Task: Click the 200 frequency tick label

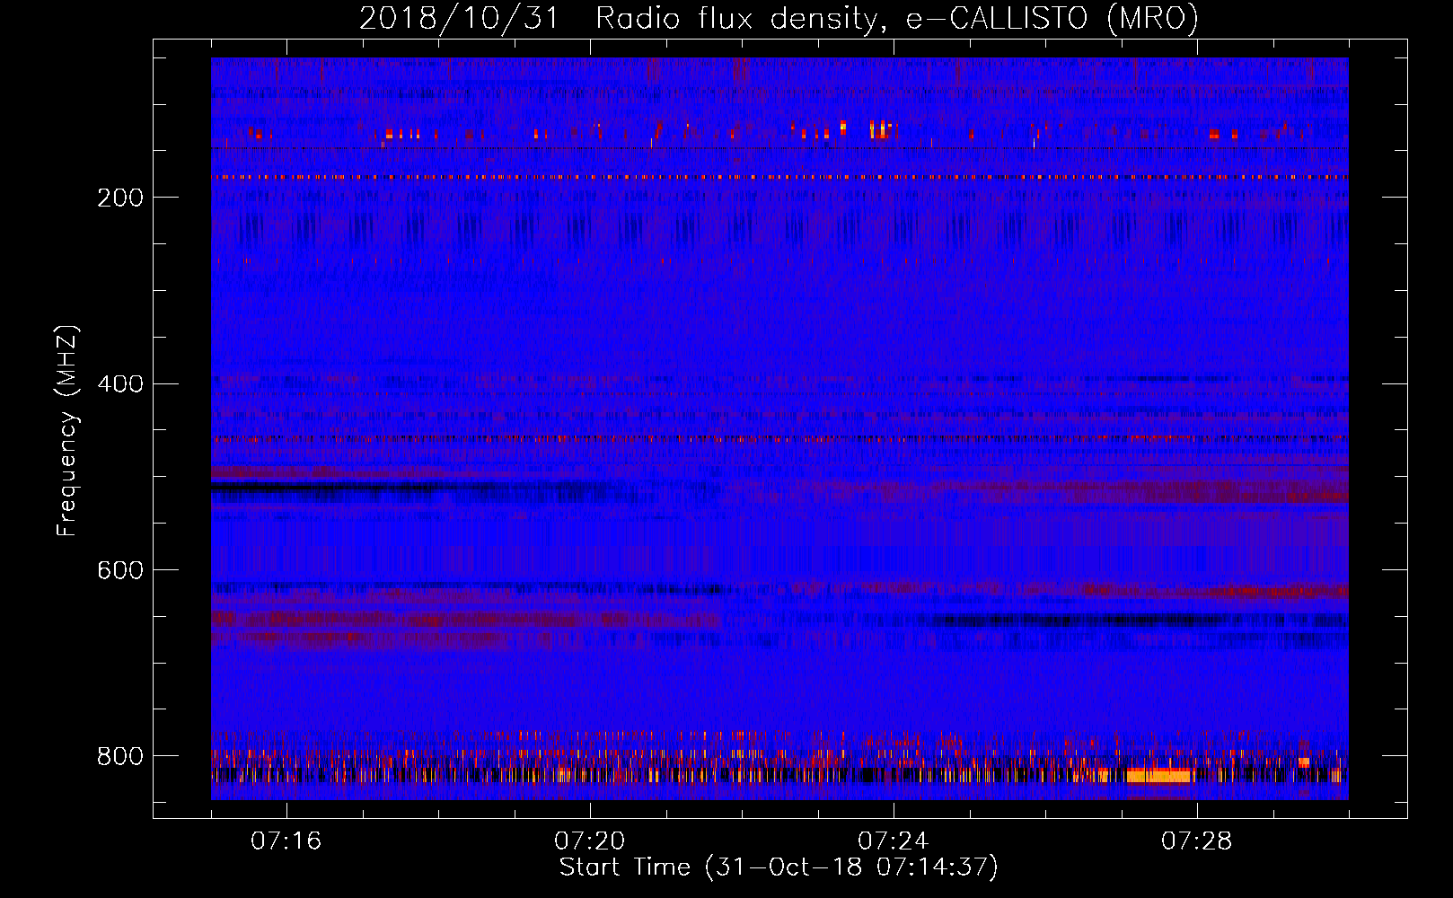Action: pos(120,198)
